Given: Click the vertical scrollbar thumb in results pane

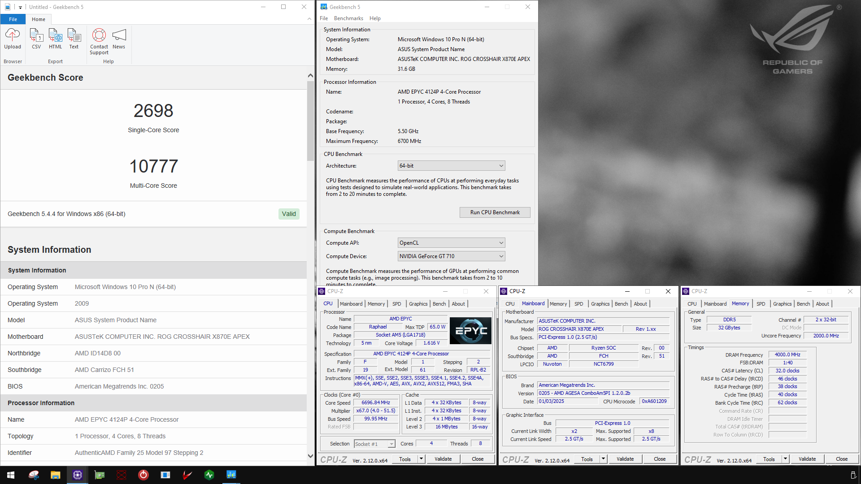Looking at the screenshot, I should tap(310, 121).
